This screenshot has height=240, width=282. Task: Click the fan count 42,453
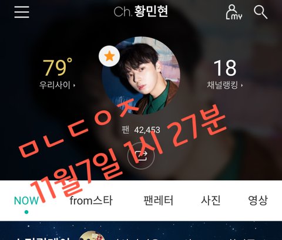click(147, 130)
